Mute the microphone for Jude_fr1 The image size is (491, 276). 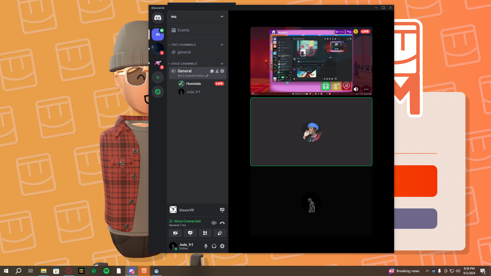(x=206, y=246)
